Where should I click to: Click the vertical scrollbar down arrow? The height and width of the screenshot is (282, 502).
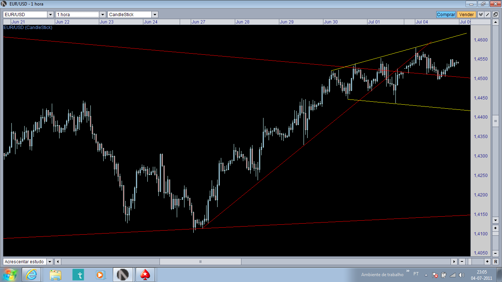point(495,220)
